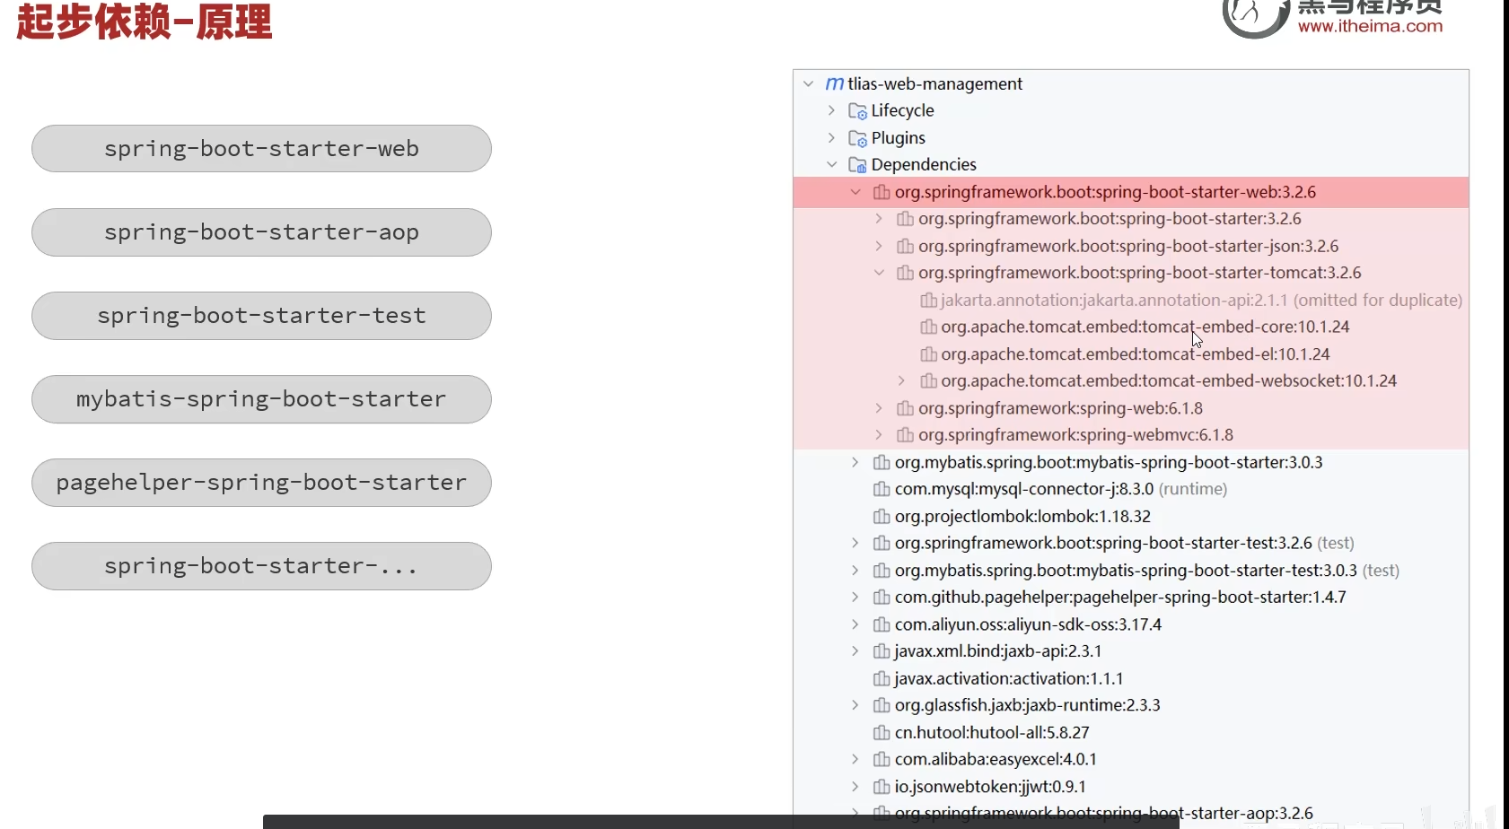
Task: Click the Plugins folder icon
Action: pyautogui.click(x=857, y=138)
